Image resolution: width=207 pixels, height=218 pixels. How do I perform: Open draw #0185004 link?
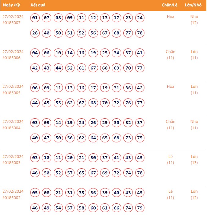(x=12, y=128)
